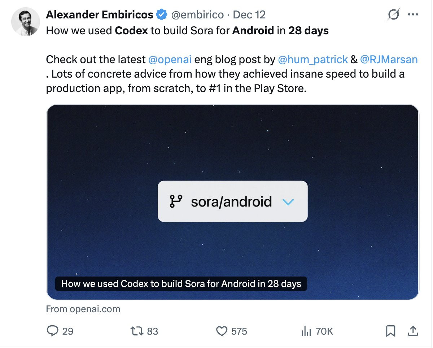
Task: Share the tweet via upload icon
Action: [413, 331]
